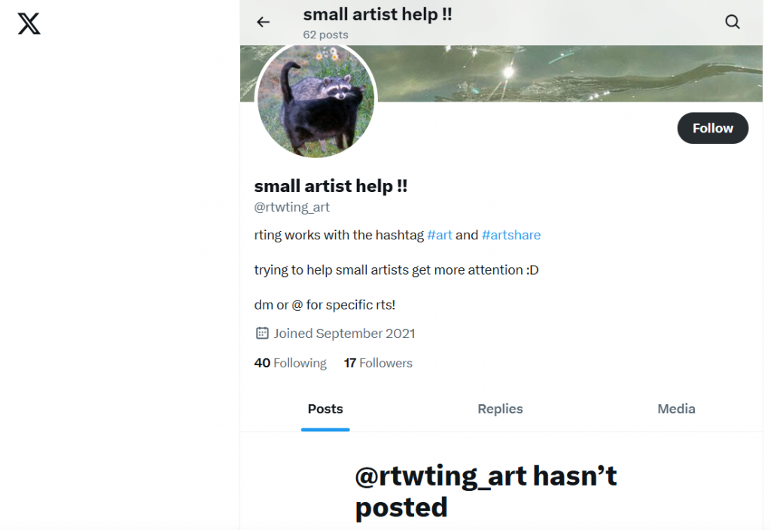Select the Posts tab
Viewport: 771px width, 530px height.
tap(325, 409)
